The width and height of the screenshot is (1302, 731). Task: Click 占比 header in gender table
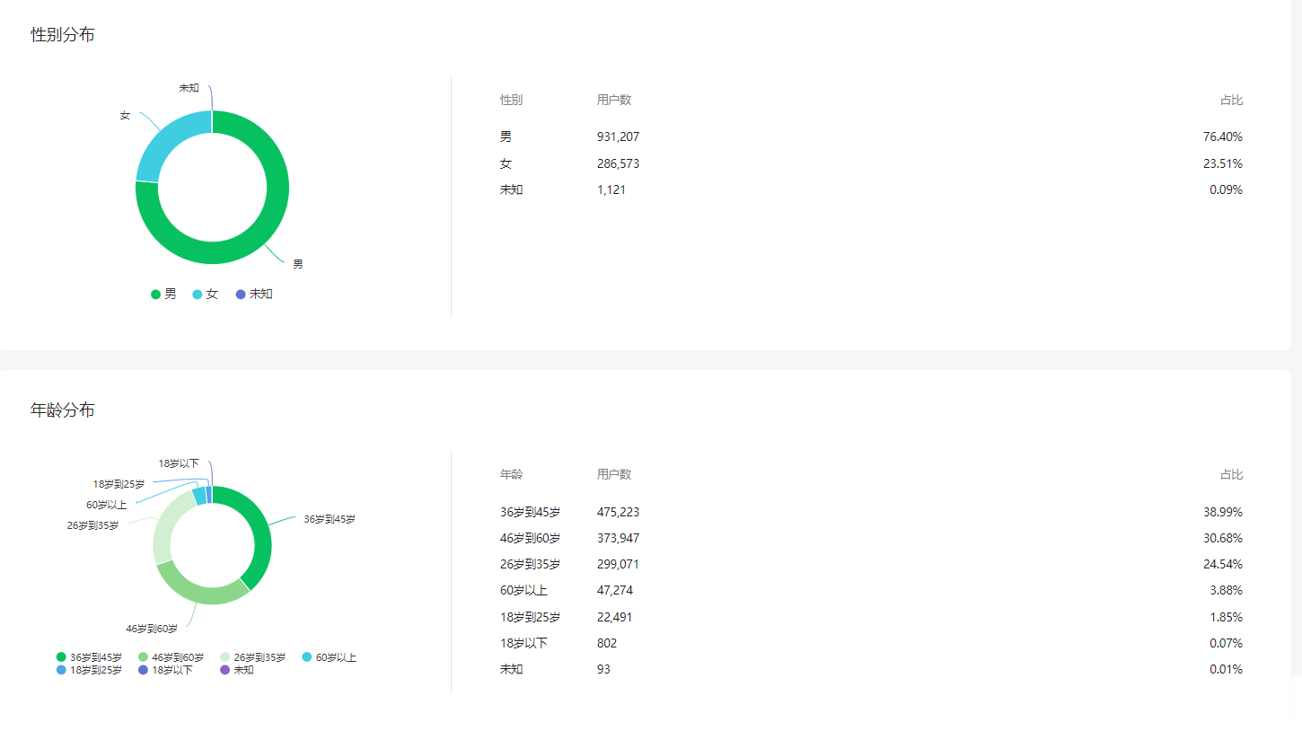coord(1231,100)
